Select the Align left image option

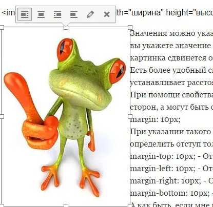(x=25, y=14)
